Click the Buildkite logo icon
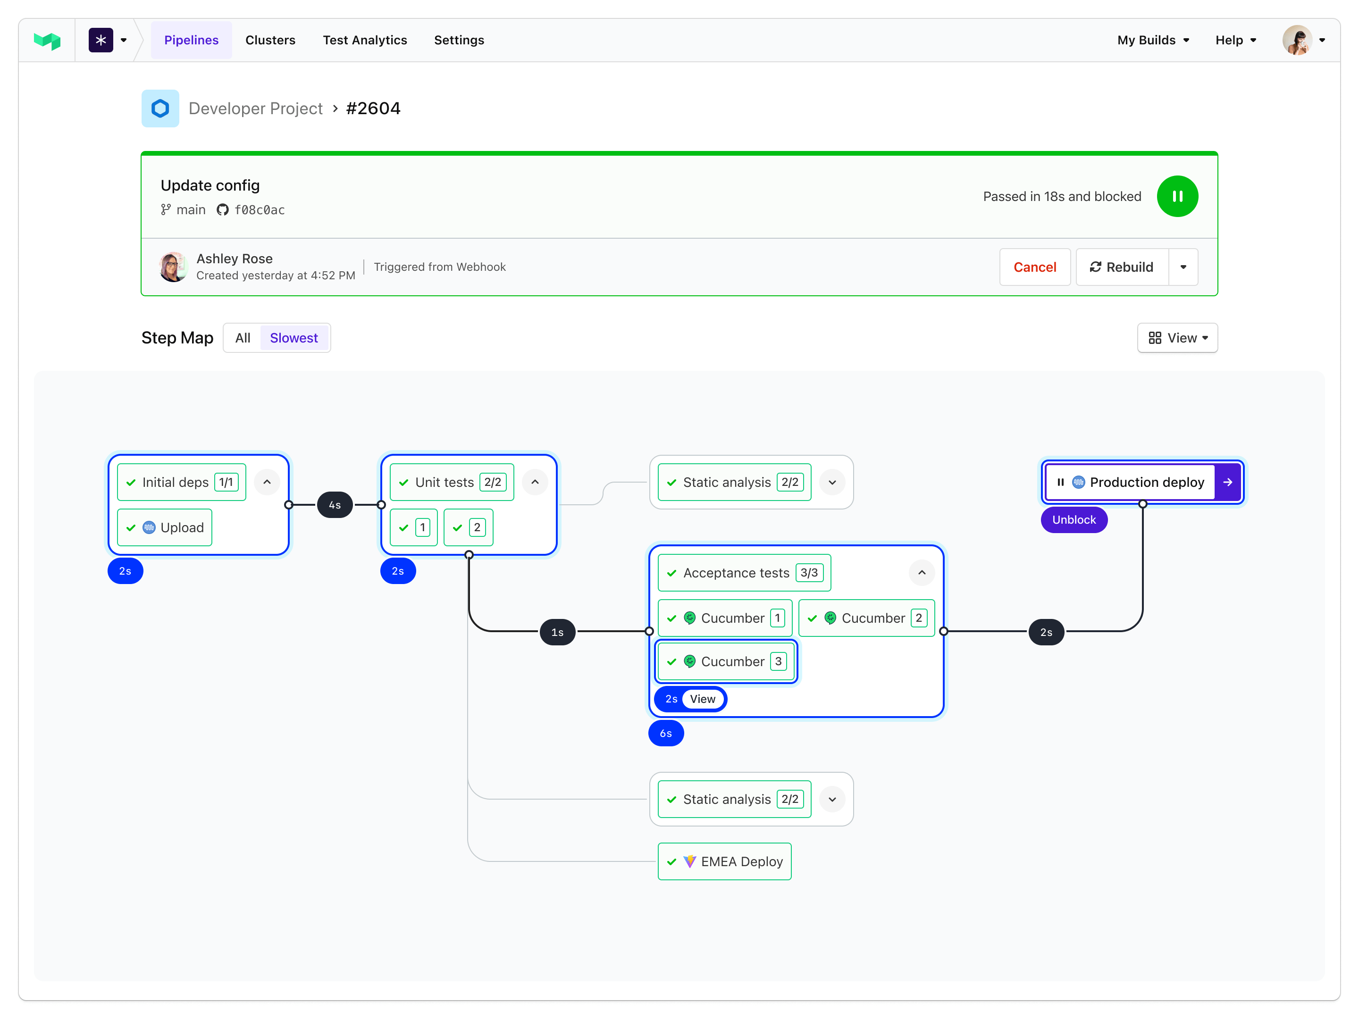Image resolution: width=1359 pixels, height=1019 pixels. [x=47, y=41]
